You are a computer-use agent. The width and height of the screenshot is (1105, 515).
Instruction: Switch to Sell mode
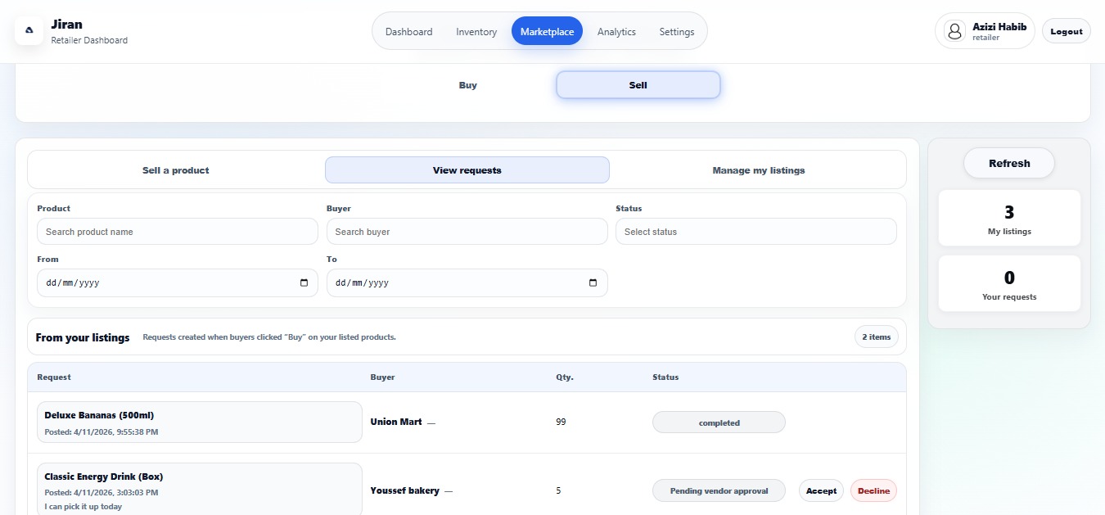pyautogui.click(x=638, y=85)
